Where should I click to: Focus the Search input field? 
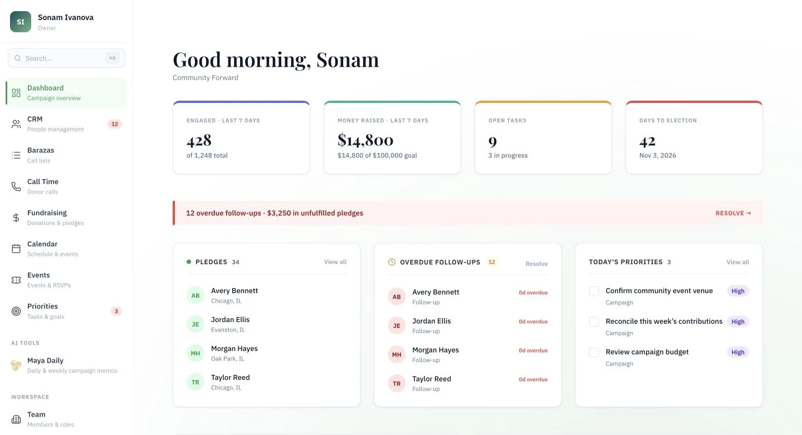(66, 58)
